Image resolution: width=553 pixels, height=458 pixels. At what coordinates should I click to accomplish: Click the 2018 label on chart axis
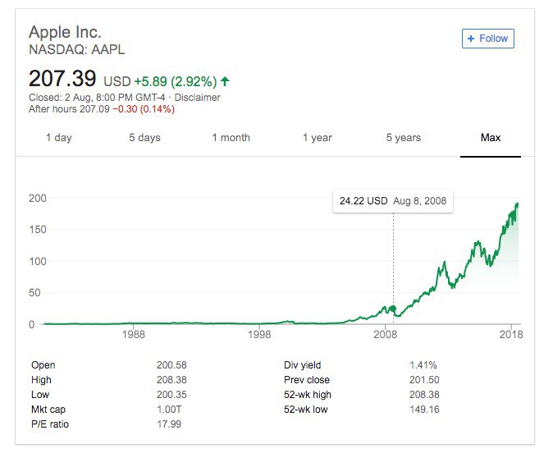[x=511, y=335]
